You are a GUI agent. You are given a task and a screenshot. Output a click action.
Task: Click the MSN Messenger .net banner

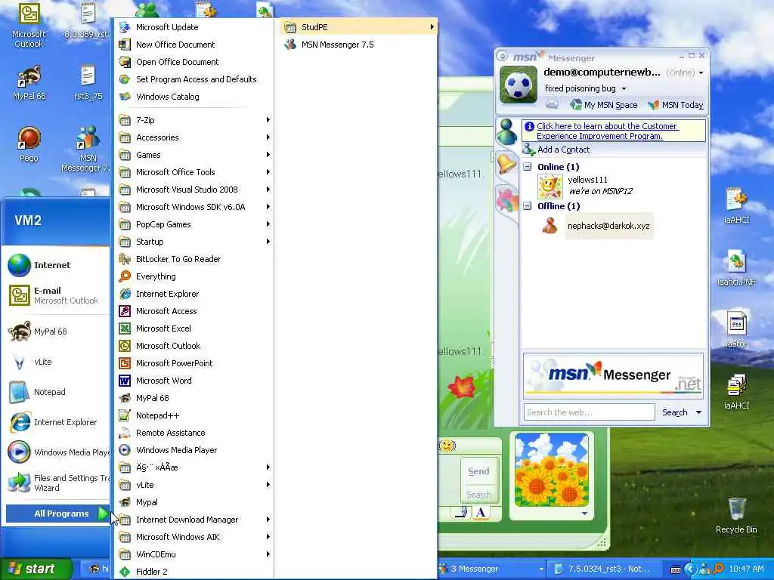point(613,376)
